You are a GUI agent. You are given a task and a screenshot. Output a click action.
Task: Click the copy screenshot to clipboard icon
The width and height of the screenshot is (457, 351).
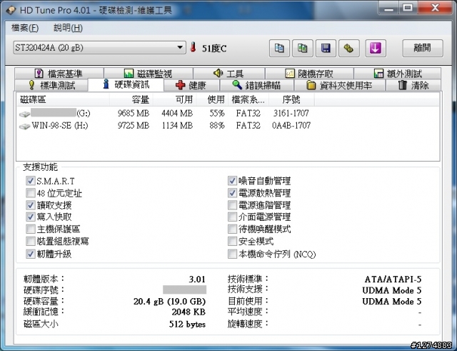tap(303, 48)
